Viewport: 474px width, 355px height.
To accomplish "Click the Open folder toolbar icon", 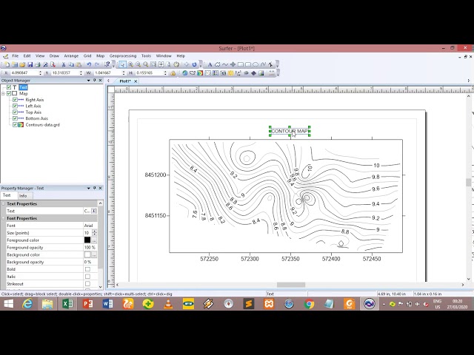I will (x=22, y=64).
